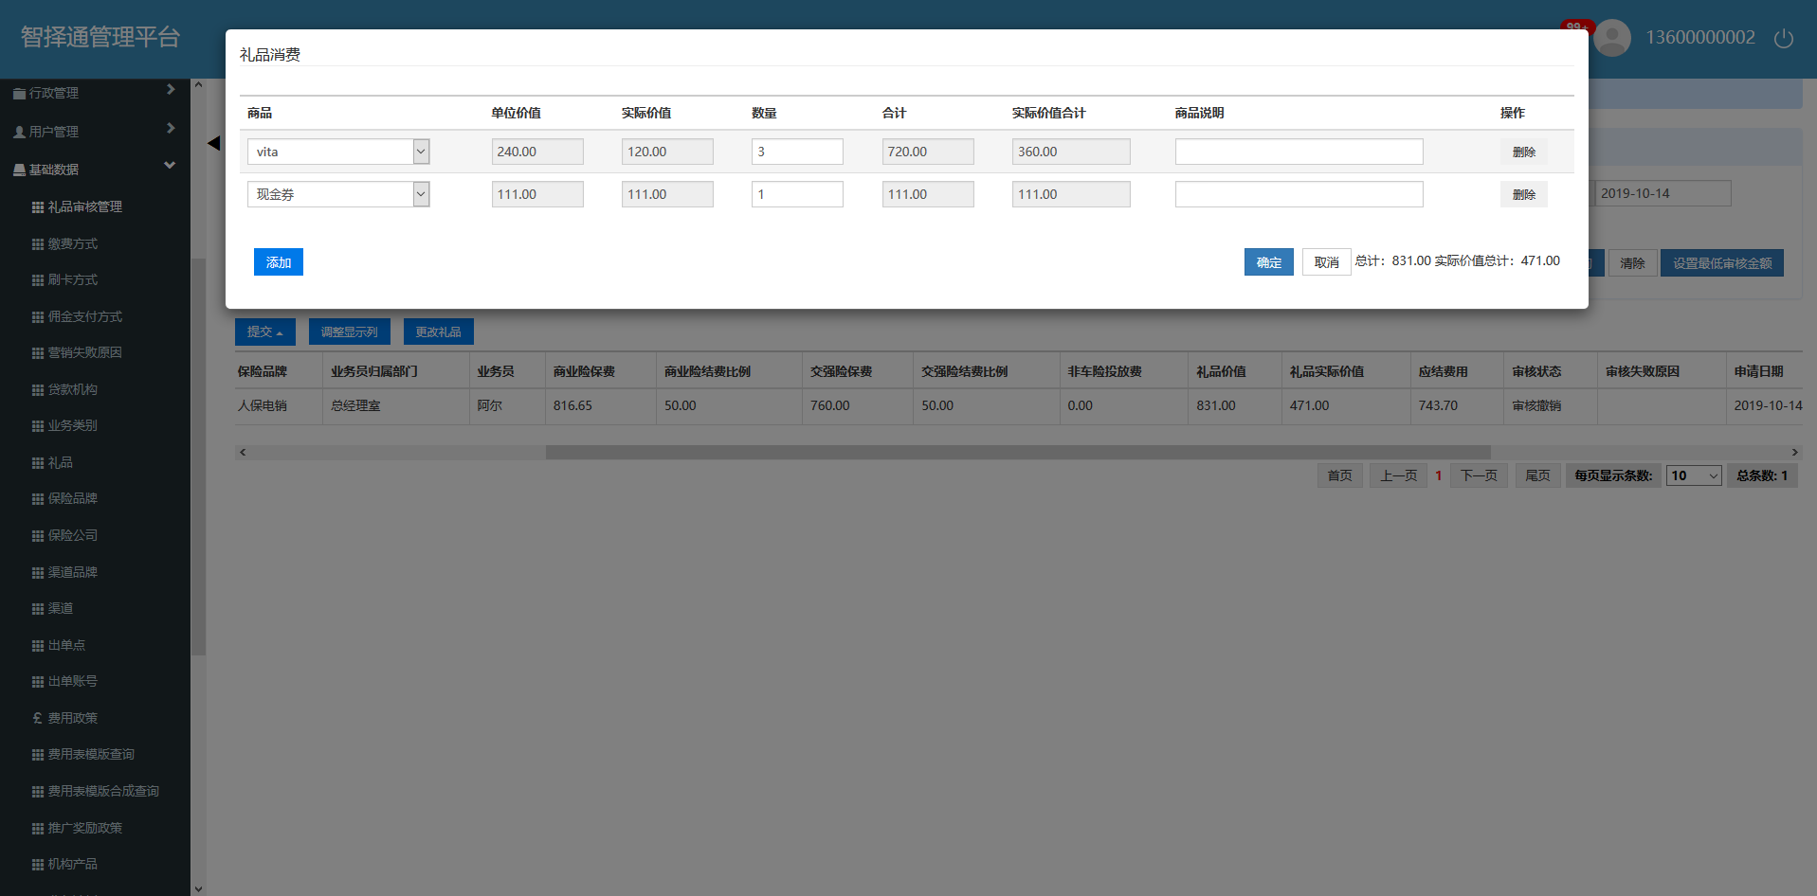The image size is (1817, 896).
Task: Collapse sidebar using black arrow toggle
Action: [213, 143]
